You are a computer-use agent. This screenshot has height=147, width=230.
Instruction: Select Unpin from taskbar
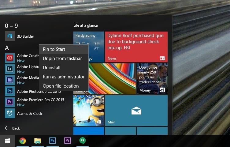[x=64, y=58]
